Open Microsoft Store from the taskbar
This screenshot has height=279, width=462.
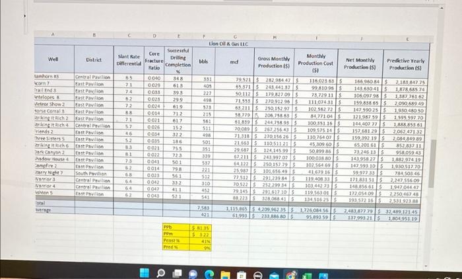(x=242, y=275)
